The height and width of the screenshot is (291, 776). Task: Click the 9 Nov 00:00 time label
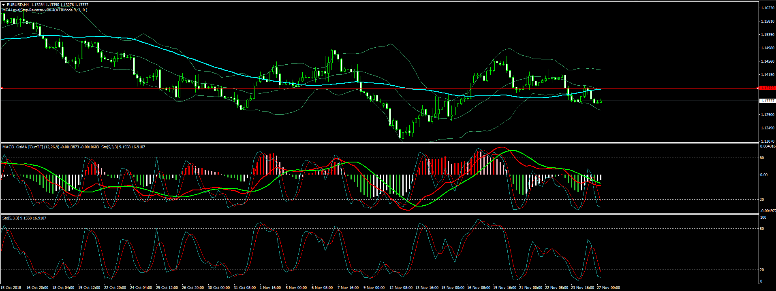coord(374,288)
